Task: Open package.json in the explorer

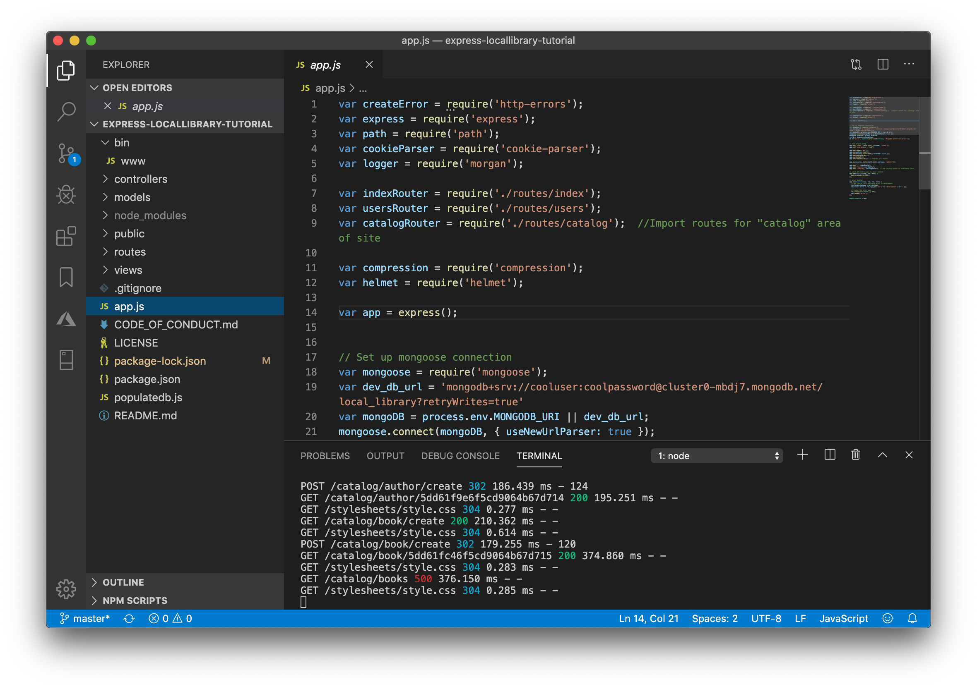Action: click(x=147, y=379)
